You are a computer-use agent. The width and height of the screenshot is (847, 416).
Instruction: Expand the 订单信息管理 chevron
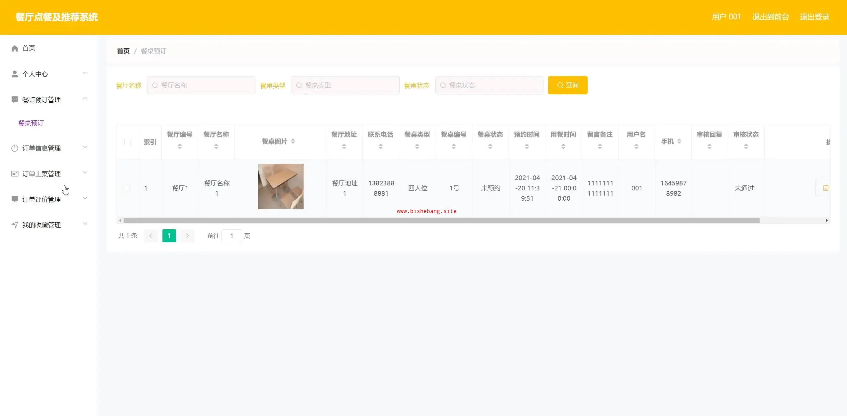coord(85,147)
